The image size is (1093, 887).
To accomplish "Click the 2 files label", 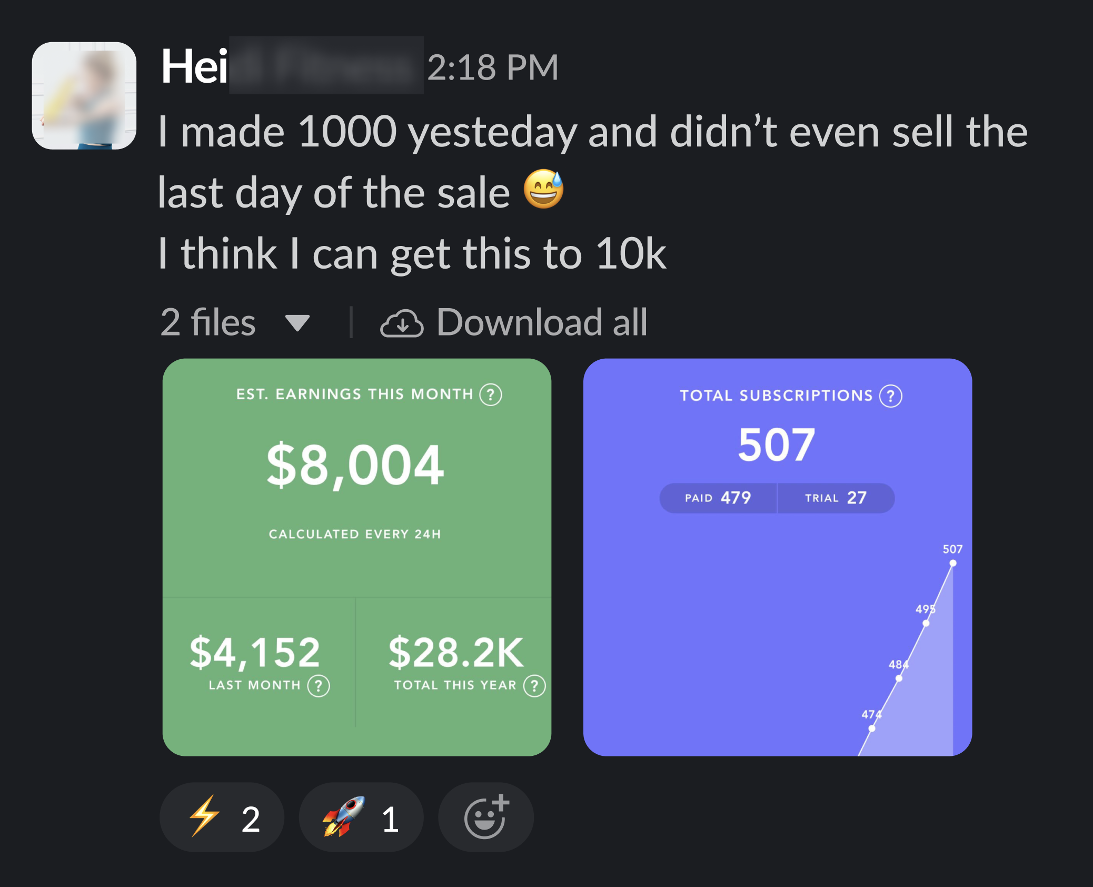I will pyautogui.click(x=208, y=322).
